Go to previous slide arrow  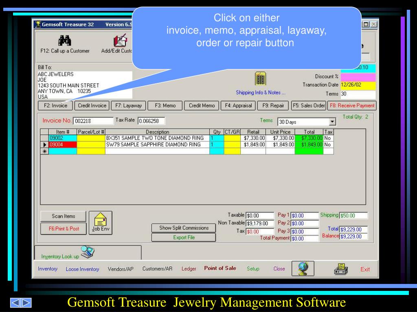click(x=16, y=303)
